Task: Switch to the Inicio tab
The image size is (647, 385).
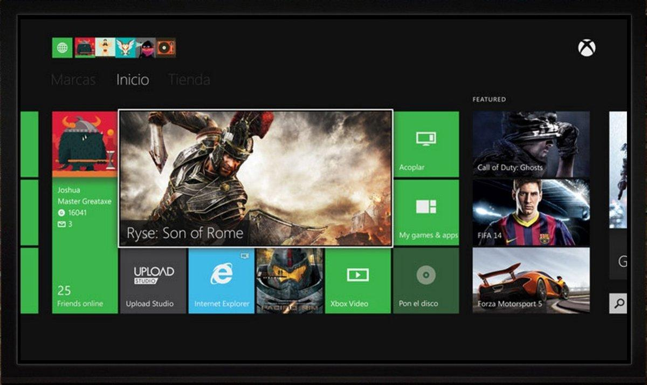Action: [133, 80]
